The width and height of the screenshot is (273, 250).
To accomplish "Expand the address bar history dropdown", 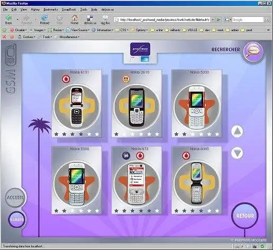I will (x=213, y=20).
